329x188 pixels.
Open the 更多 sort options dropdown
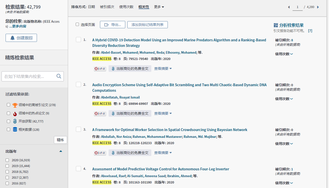159,7
